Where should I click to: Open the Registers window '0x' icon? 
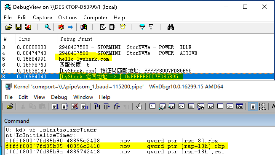pyautogui.click(x=182, y=106)
